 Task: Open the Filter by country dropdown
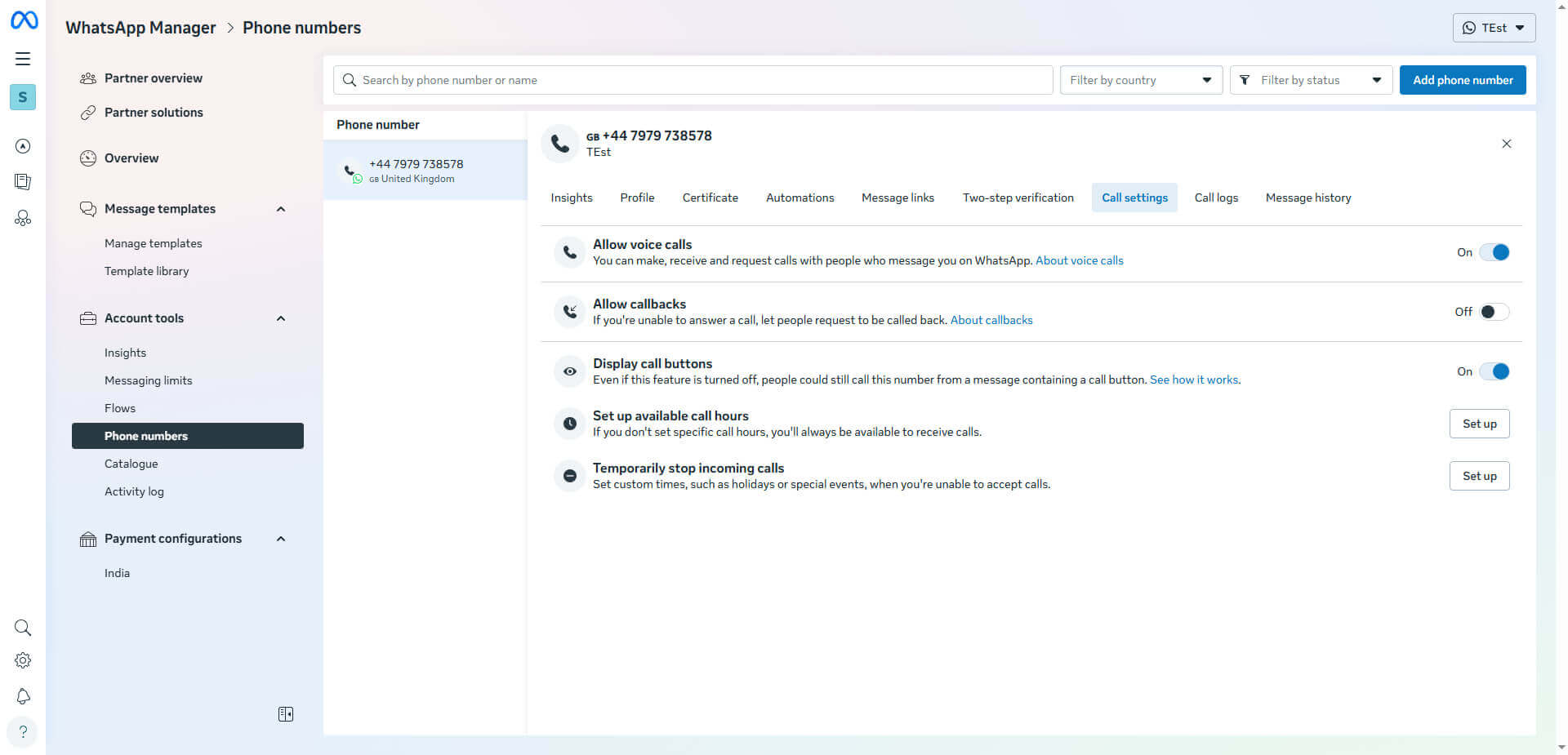1140,80
